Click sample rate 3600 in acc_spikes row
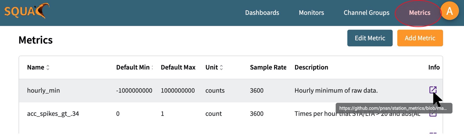Viewport: 464px width, 139px height. tap(257, 114)
